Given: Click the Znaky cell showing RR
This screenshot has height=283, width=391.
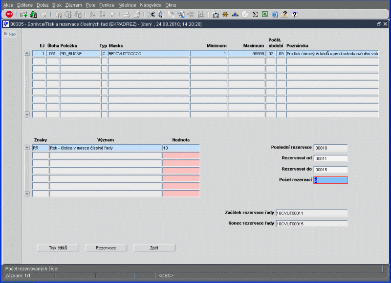Looking at the screenshot, I should [41, 148].
